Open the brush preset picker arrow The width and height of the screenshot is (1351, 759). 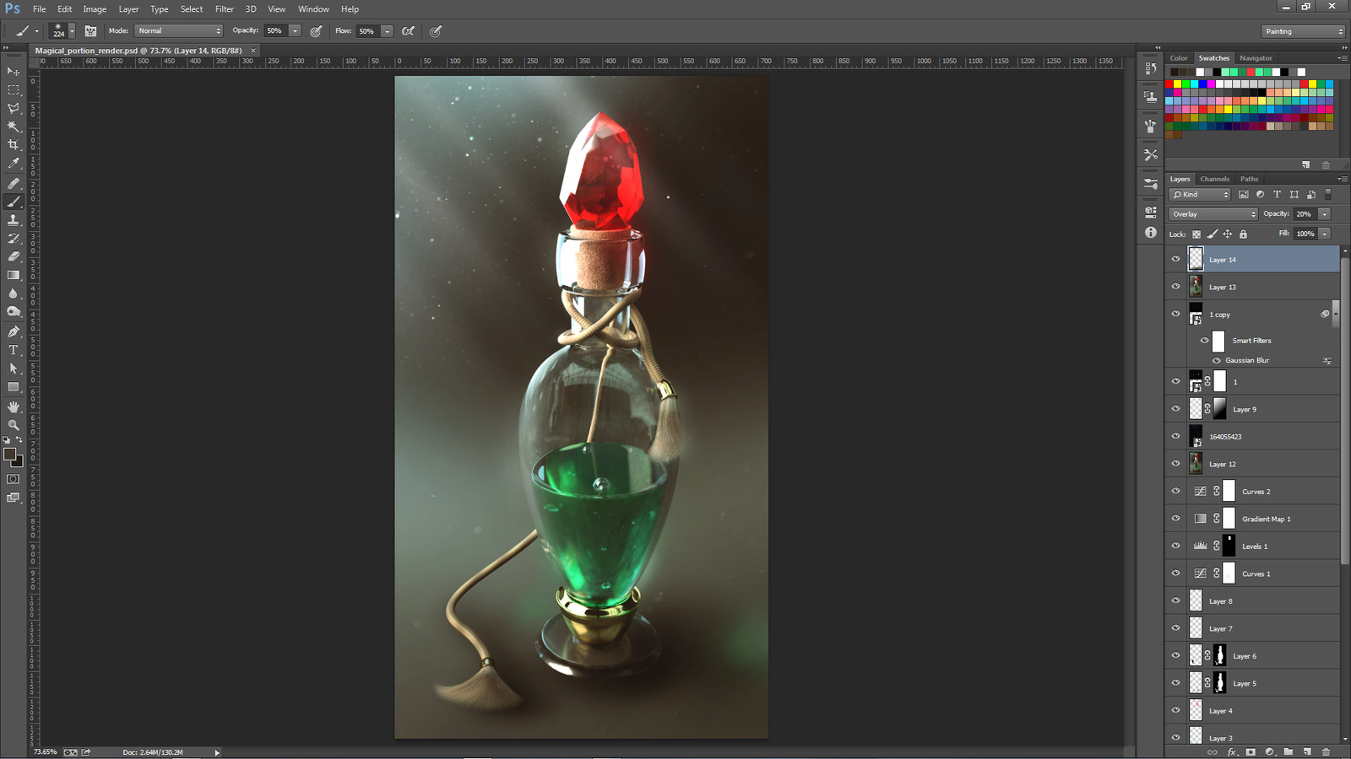[72, 31]
